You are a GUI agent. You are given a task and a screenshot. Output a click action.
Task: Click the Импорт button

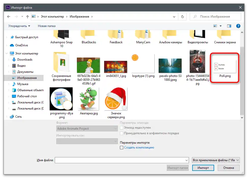click(203, 168)
